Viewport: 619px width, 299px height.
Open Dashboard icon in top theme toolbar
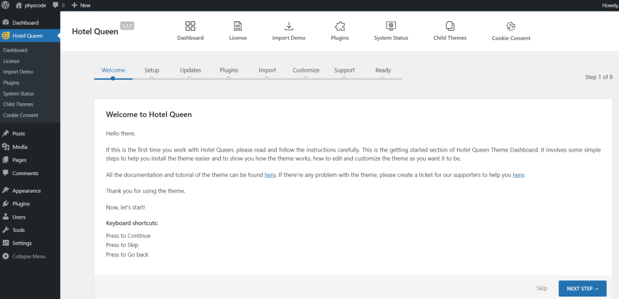pyautogui.click(x=190, y=26)
